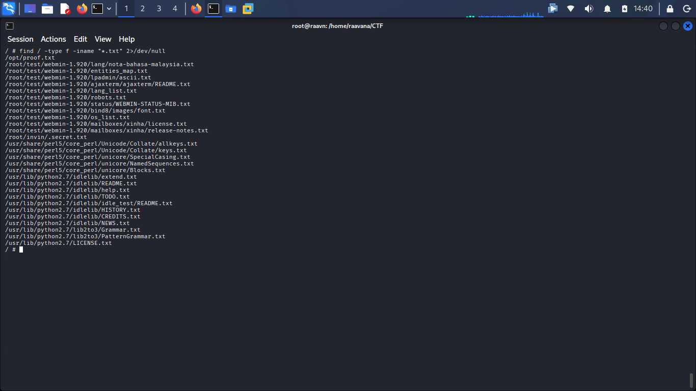
Task: Click the Collate/keys.txt path
Action: pyautogui.click(x=96, y=150)
